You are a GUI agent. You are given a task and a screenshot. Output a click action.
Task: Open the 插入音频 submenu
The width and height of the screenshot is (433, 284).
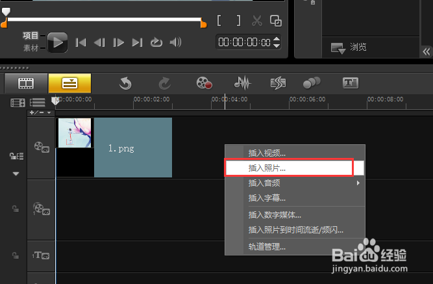click(295, 183)
